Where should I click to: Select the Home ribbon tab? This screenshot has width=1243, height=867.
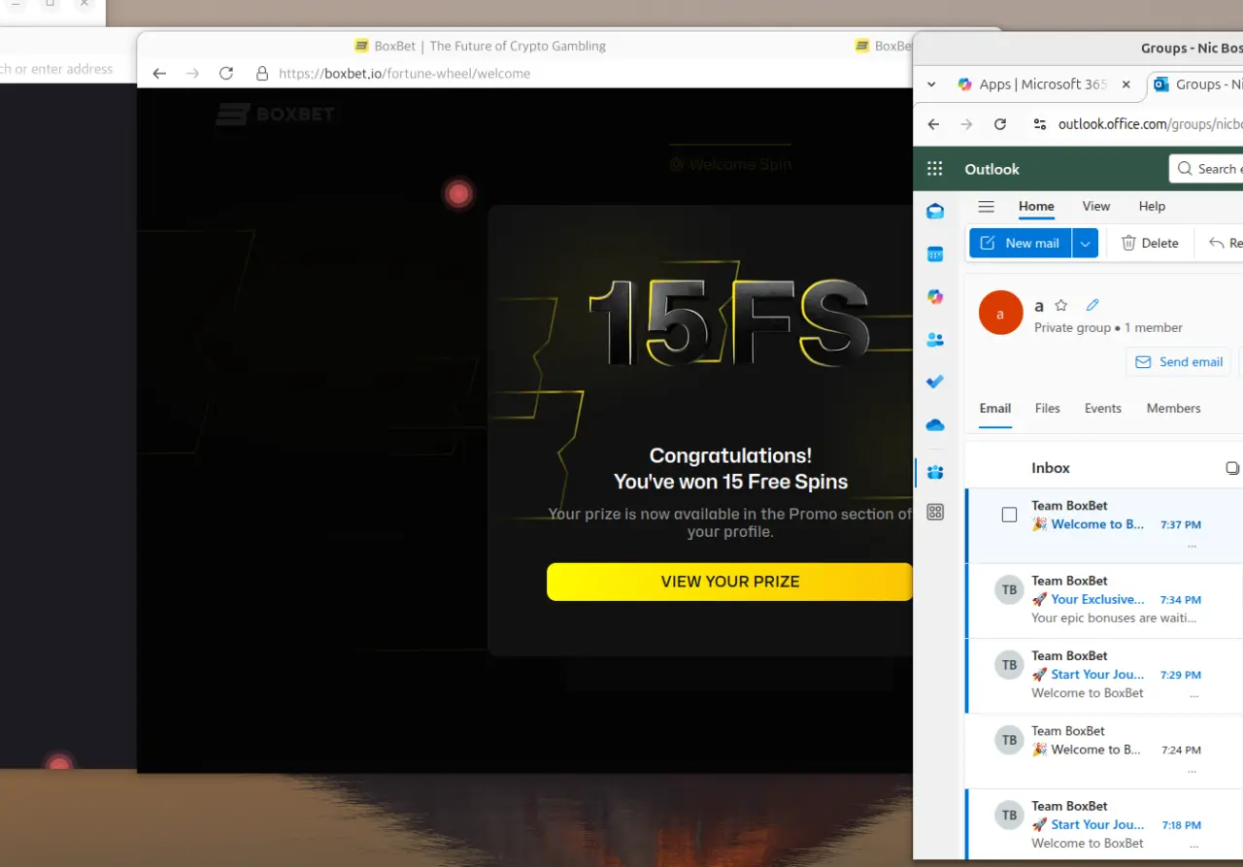point(1036,206)
